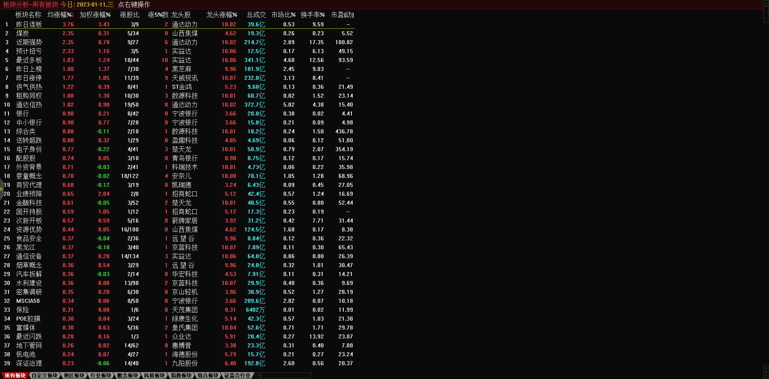
Task: Click the 换手率% column header
Action: (312, 15)
